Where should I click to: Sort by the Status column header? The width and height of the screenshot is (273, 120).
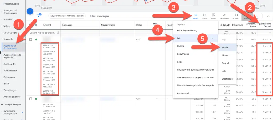(x=139, y=25)
